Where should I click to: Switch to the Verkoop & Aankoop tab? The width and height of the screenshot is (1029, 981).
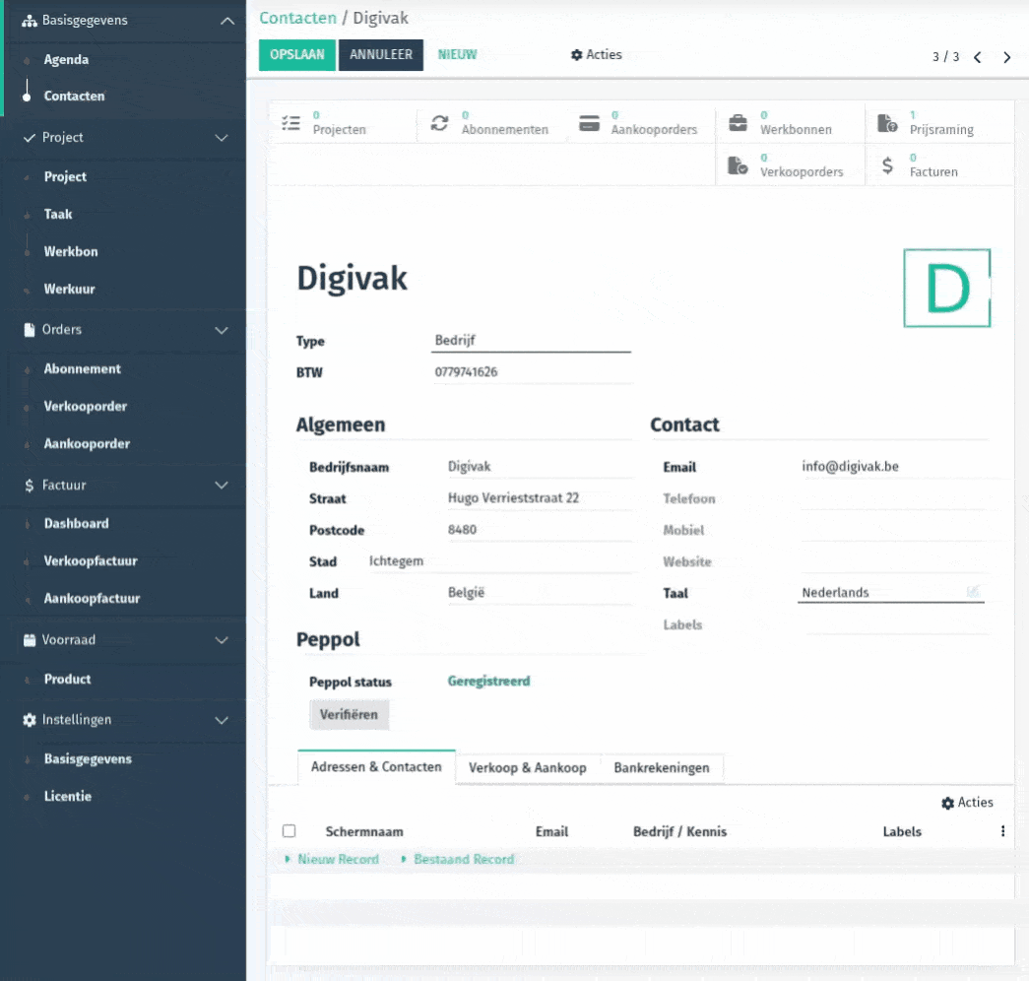528,767
